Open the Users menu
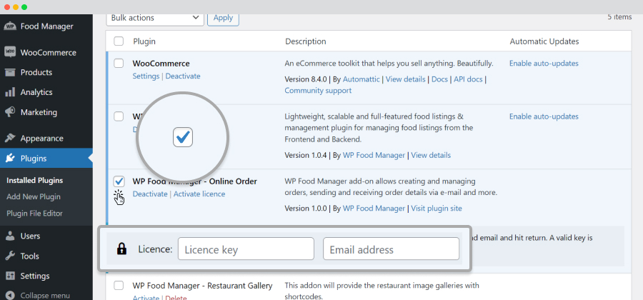This screenshot has width=643, height=300. click(x=46, y=236)
